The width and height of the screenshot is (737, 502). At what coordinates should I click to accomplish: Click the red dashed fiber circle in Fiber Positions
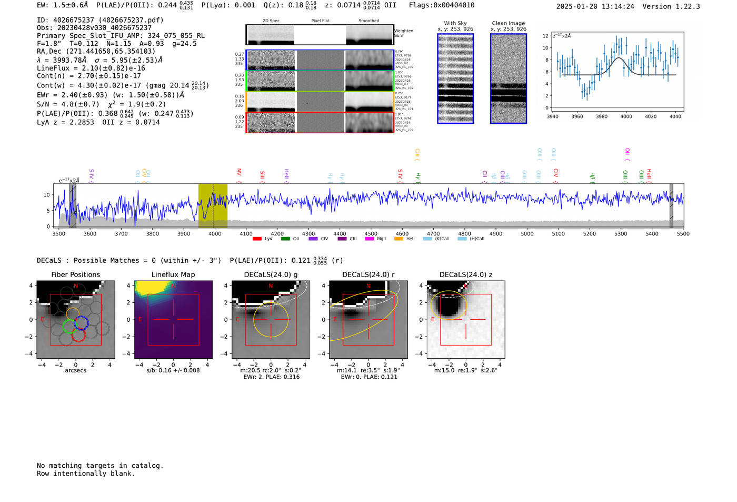pos(78,334)
